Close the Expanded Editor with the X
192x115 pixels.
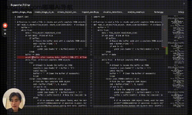point(184,4)
